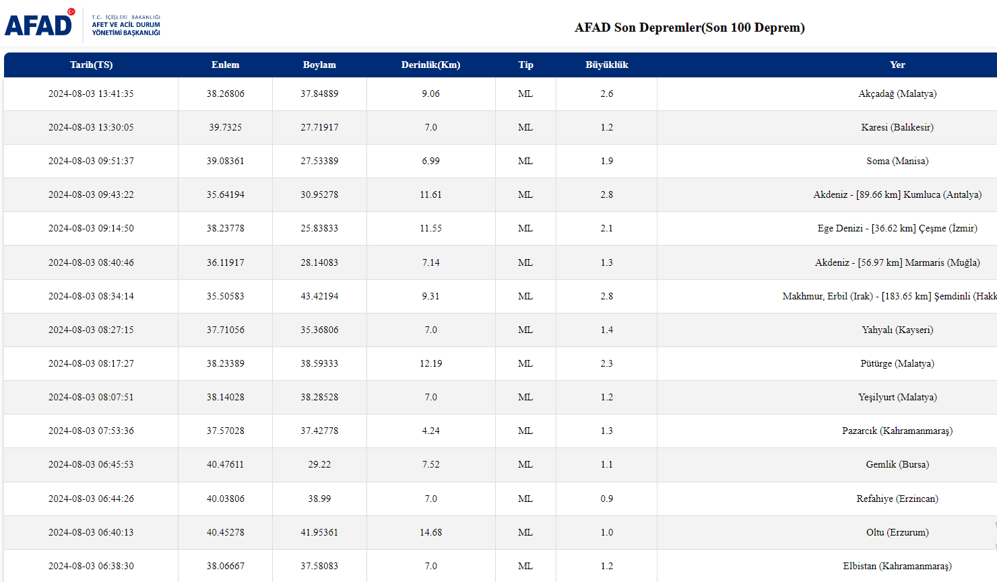Image resolution: width=997 pixels, height=582 pixels.
Task: Click latitude value 39.7325
Action: [225, 127]
